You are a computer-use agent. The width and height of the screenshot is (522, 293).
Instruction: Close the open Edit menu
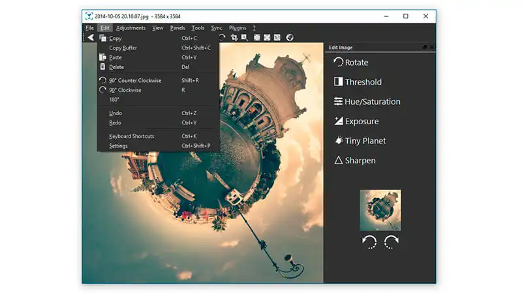pyautogui.click(x=105, y=28)
